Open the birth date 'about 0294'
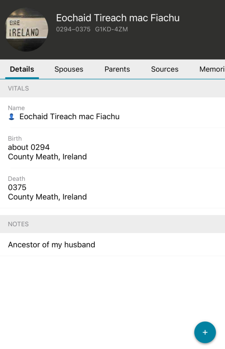 (29, 147)
